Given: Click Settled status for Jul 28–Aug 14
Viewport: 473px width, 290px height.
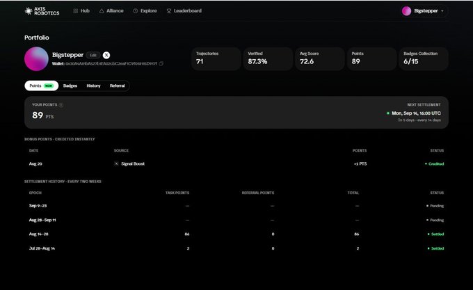Looking at the screenshot, I should (436, 248).
